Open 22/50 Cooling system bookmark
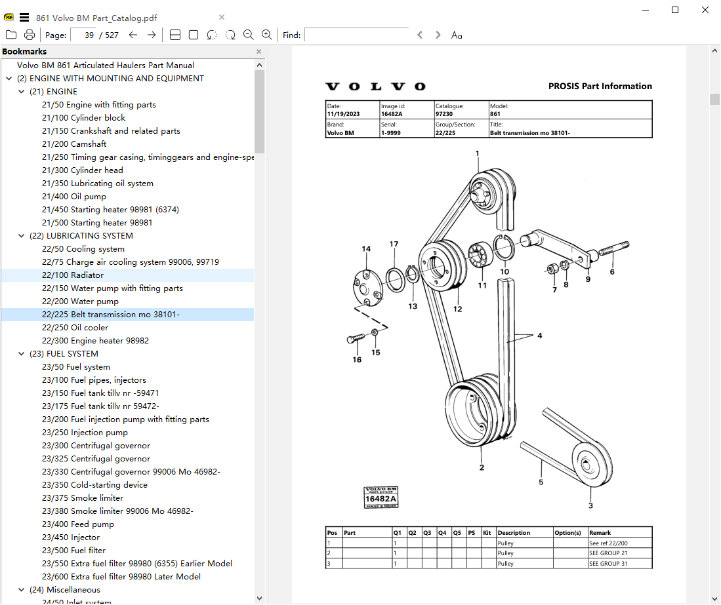The height and width of the screenshot is (605, 721). [x=83, y=248]
